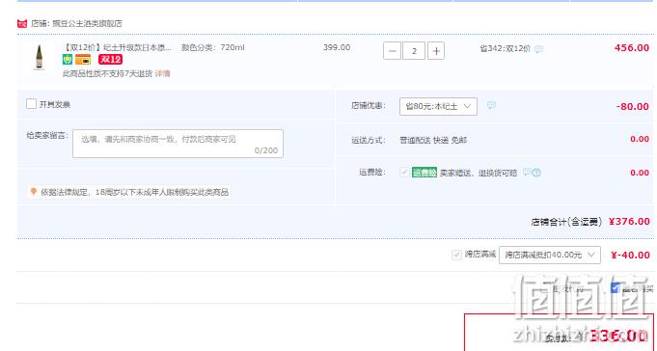Open the 详情 link about the 7-day return policy
This screenshot has width=657, height=351.
(x=163, y=73)
